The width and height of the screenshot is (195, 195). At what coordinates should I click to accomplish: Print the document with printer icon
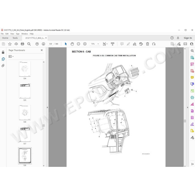[23, 44]
